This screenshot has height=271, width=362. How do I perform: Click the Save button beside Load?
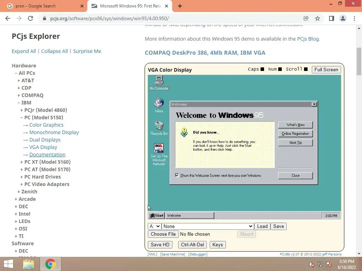coord(279,226)
